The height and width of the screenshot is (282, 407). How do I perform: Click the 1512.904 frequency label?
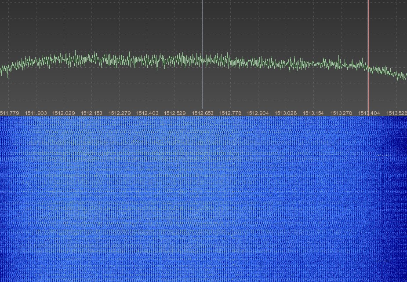pyautogui.click(x=258, y=113)
